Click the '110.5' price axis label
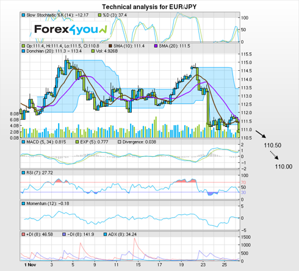The height and width of the screenshot is (271, 299). pos(247,138)
